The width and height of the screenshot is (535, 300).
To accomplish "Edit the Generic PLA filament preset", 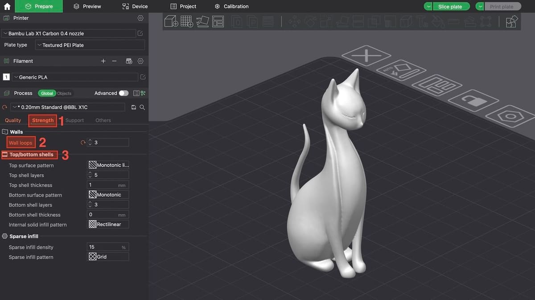I will (x=143, y=77).
